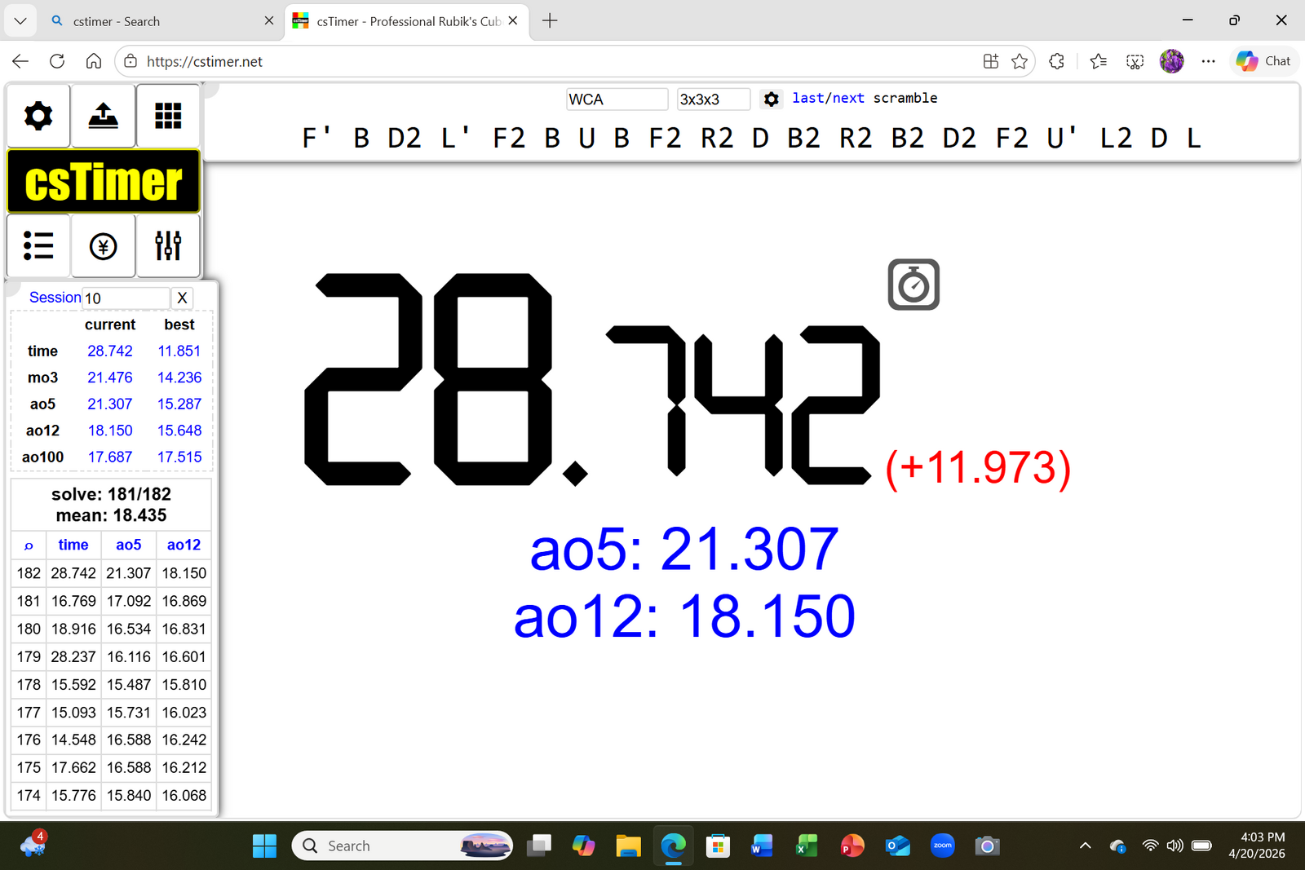Screen dimensions: 1305x870
Task: Open Edge Settings and more menu
Action: pos(1208,61)
